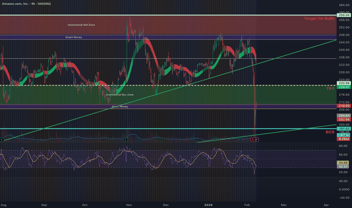This screenshot has height=208, width=352.
Task: Click the lower 'Smart Money' band label
Action: (120, 107)
